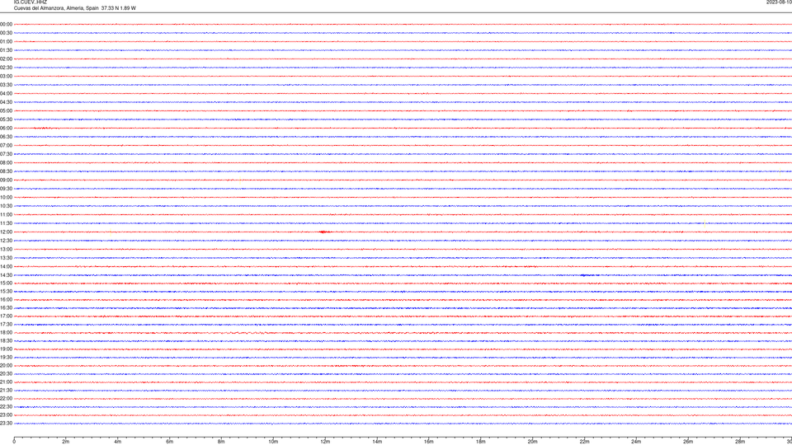
Task: Click the 4m tick on minute axis
Action: click(x=118, y=442)
